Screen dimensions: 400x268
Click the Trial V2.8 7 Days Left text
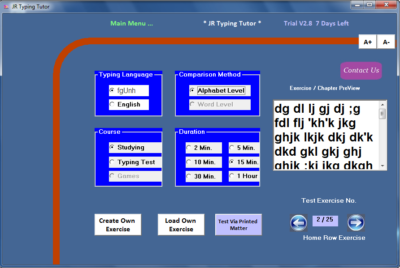(x=316, y=23)
